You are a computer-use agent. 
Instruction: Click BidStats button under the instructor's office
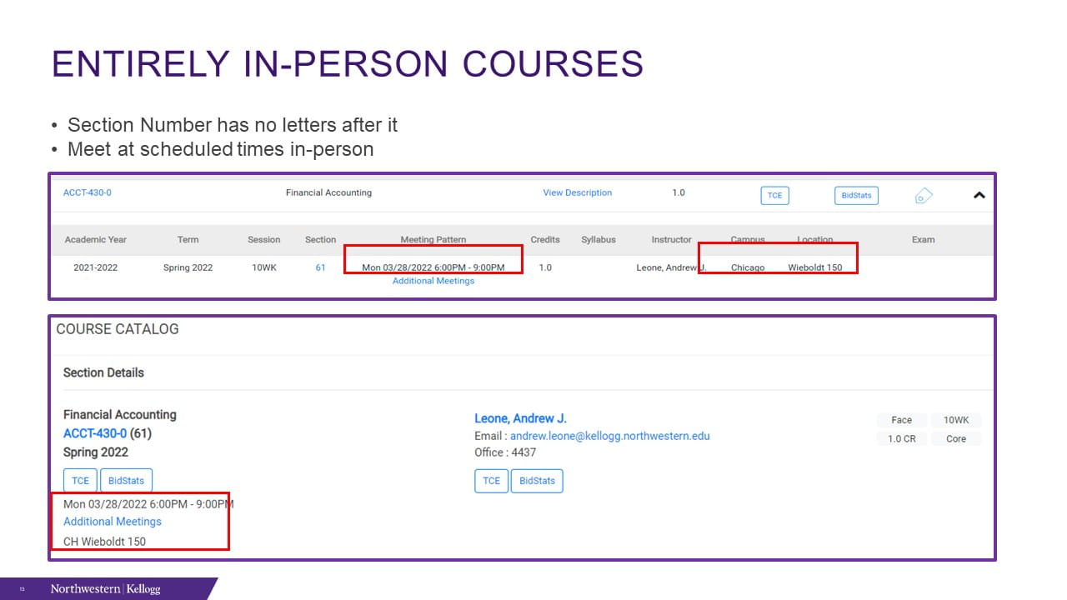(x=537, y=481)
